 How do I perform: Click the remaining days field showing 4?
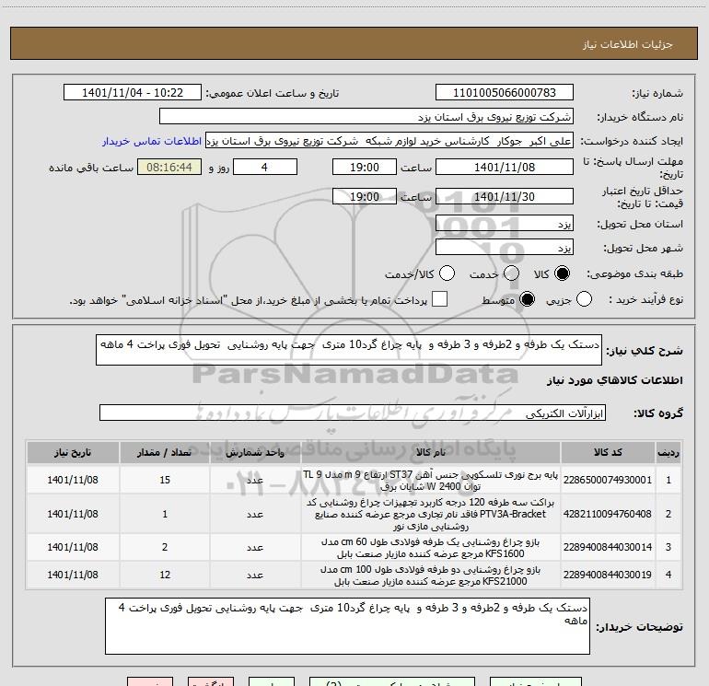265,168
